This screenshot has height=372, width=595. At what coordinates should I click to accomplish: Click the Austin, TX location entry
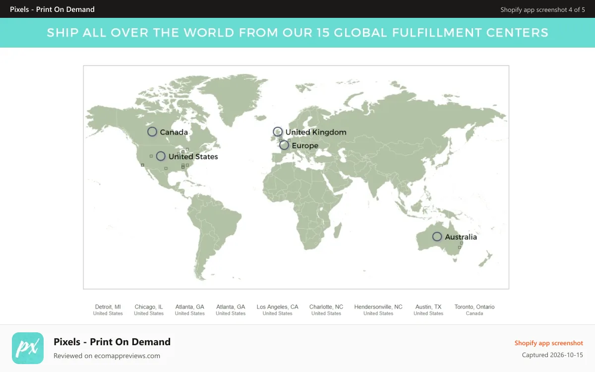point(428,310)
